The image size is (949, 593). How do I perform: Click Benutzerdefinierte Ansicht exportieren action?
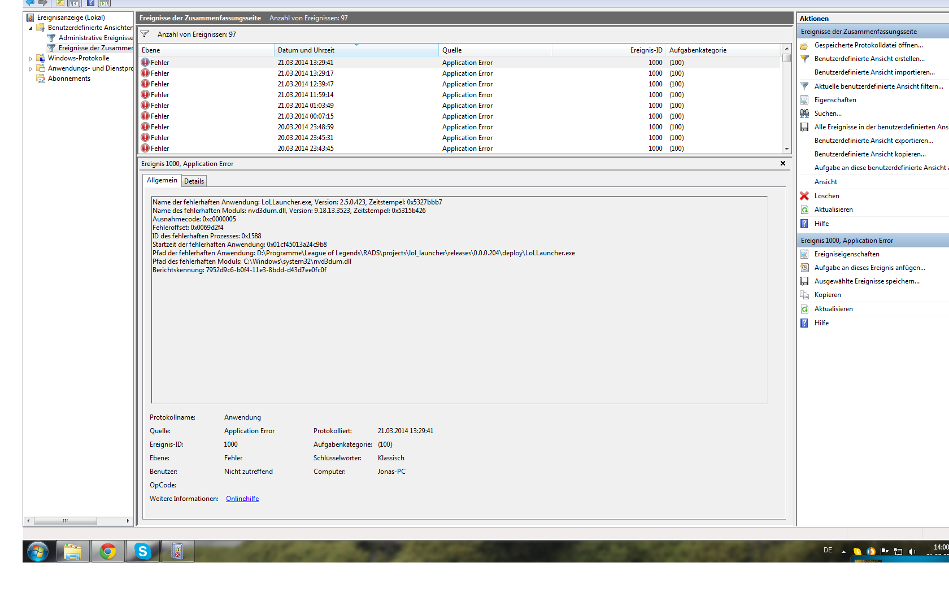(873, 141)
